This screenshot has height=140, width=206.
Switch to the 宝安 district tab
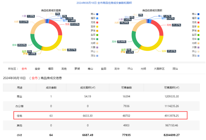[37, 68]
